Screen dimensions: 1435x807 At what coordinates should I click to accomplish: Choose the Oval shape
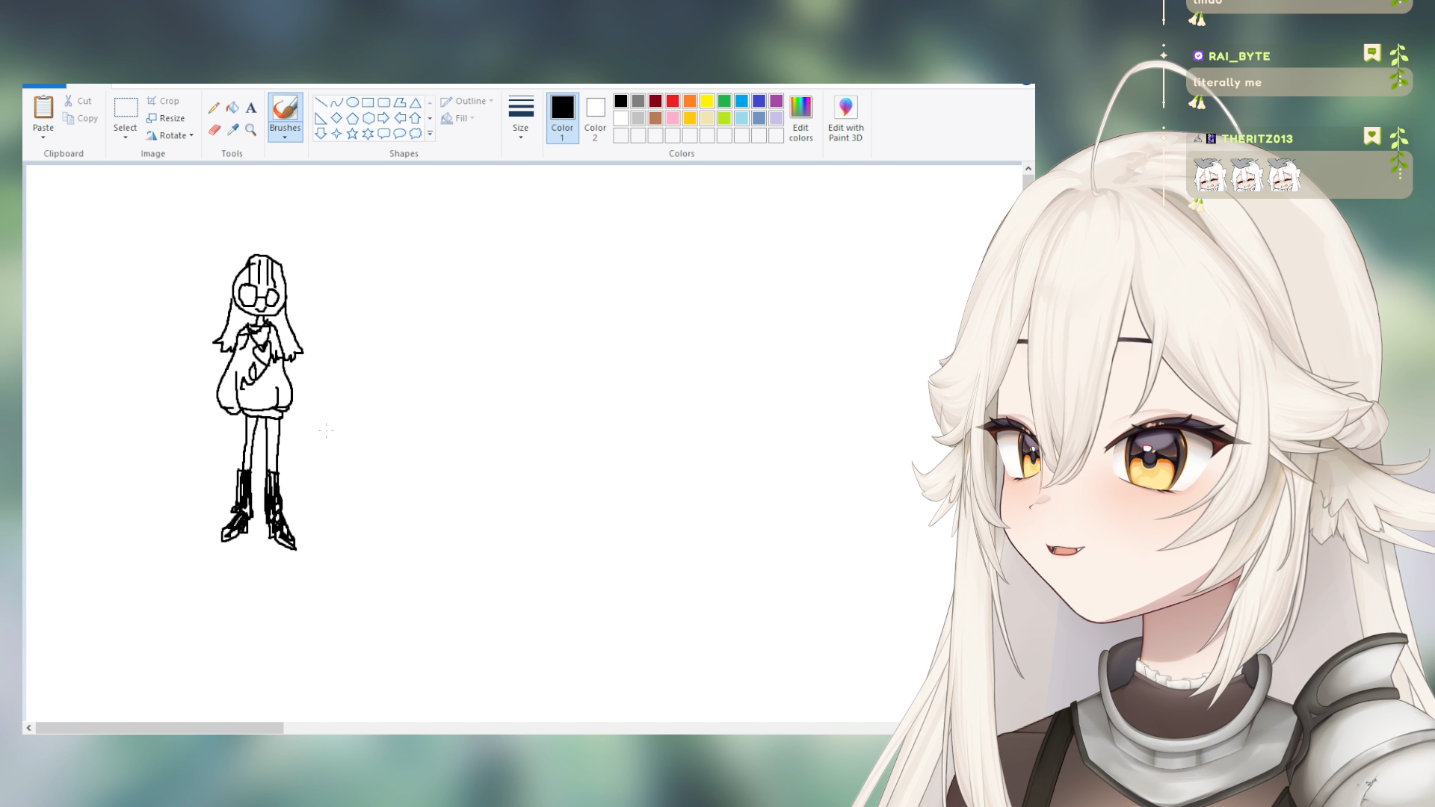[x=352, y=102]
